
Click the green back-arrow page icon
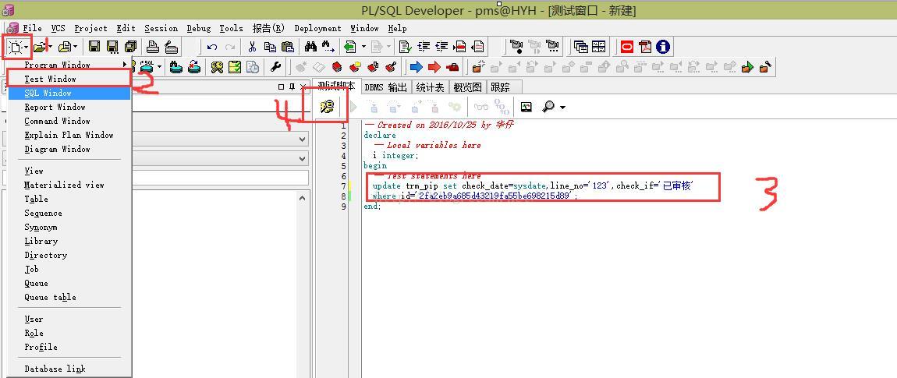click(350, 47)
